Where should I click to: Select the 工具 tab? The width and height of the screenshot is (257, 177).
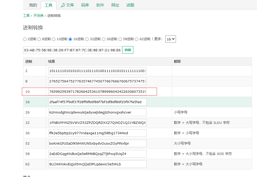pos(49,5)
